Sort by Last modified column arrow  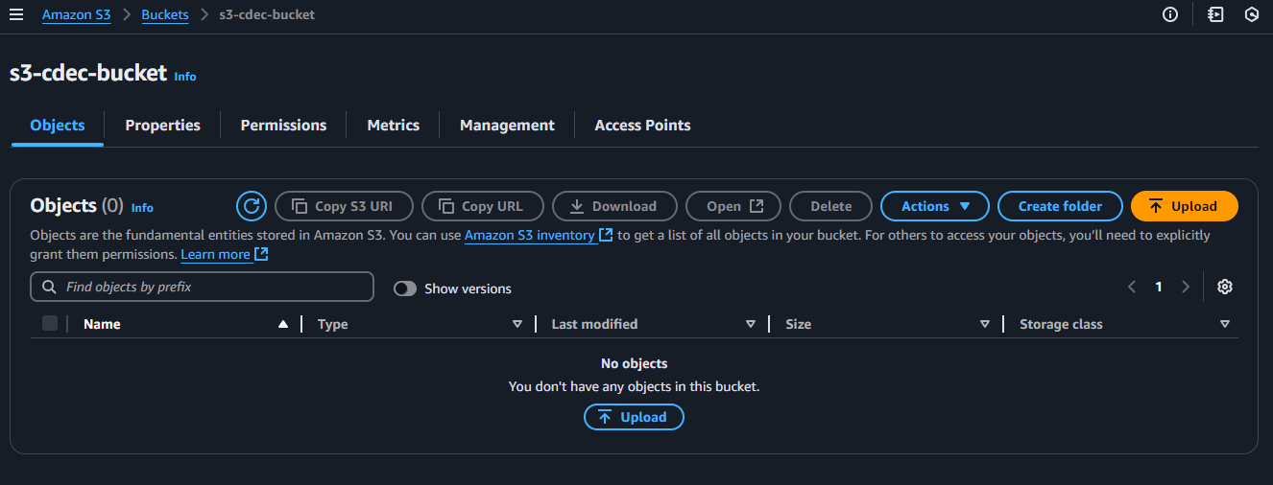[x=751, y=324]
